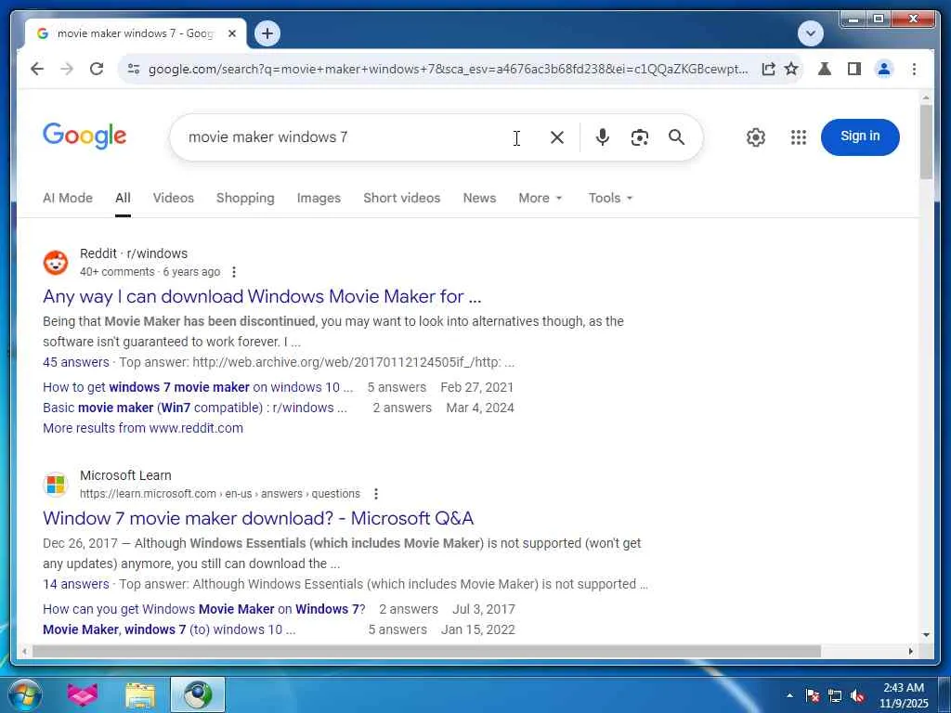Switch to Videos results
The height and width of the screenshot is (713, 951).
(x=174, y=199)
